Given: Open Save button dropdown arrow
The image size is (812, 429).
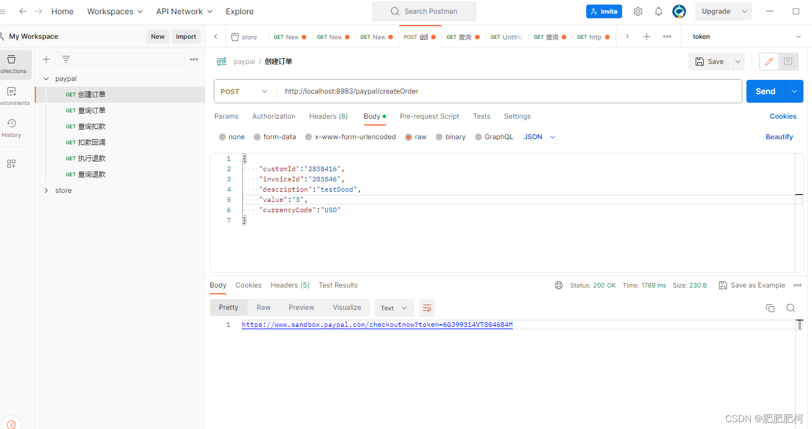Looking at the screenshot, I should pyautogui.click(x=738, y=62).
